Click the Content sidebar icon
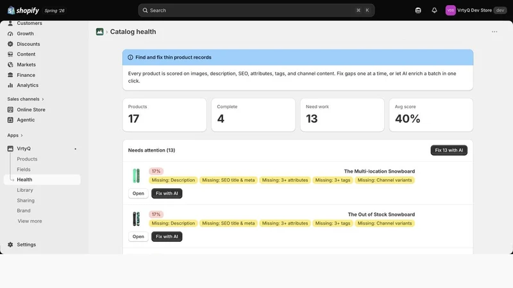 pyautogui.click(x=10, y=54)
